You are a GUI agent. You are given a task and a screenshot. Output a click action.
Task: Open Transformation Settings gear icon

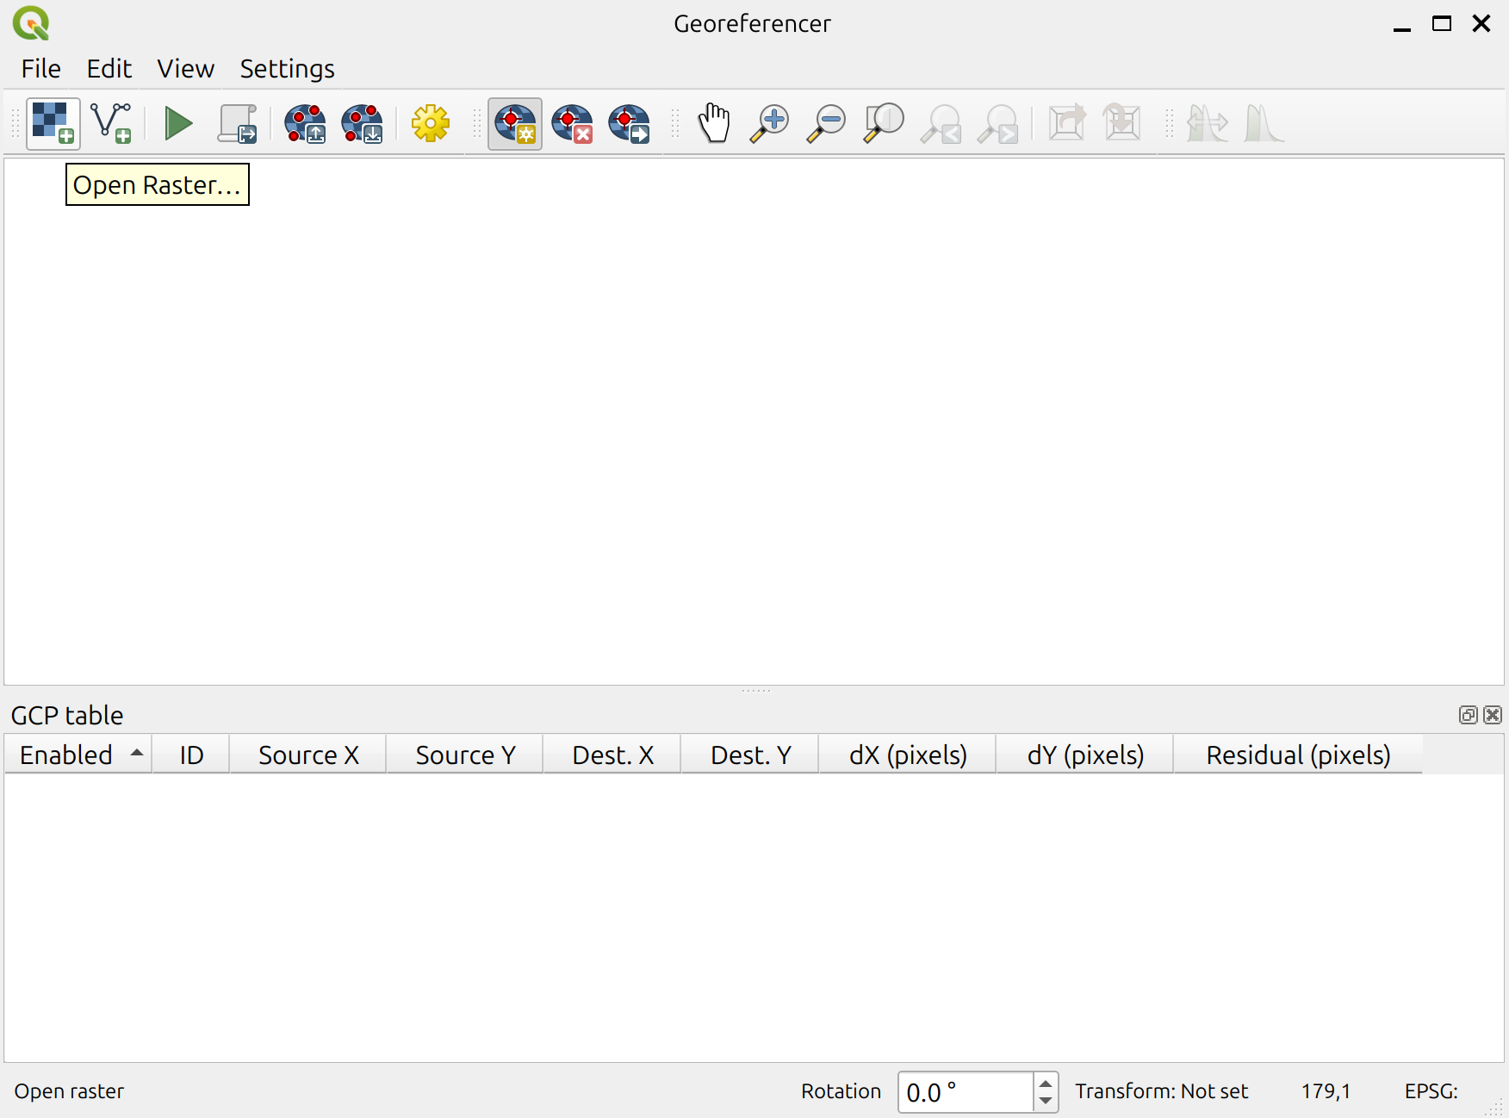point(430,124)
